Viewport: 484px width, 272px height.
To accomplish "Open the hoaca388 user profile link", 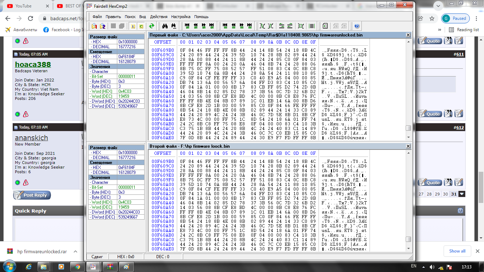I will [33, 64].
